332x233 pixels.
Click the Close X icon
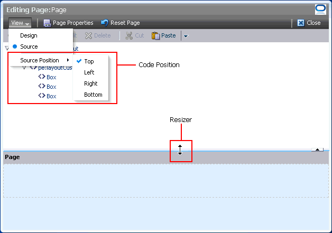point(301,23)
